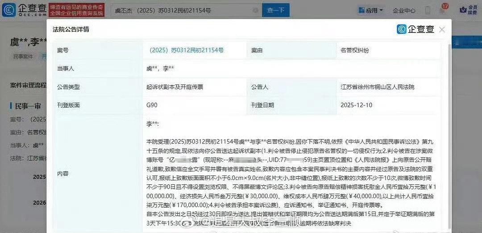
Task: Click 案件审理流程 heading in background page
Action: pos(28,85)
